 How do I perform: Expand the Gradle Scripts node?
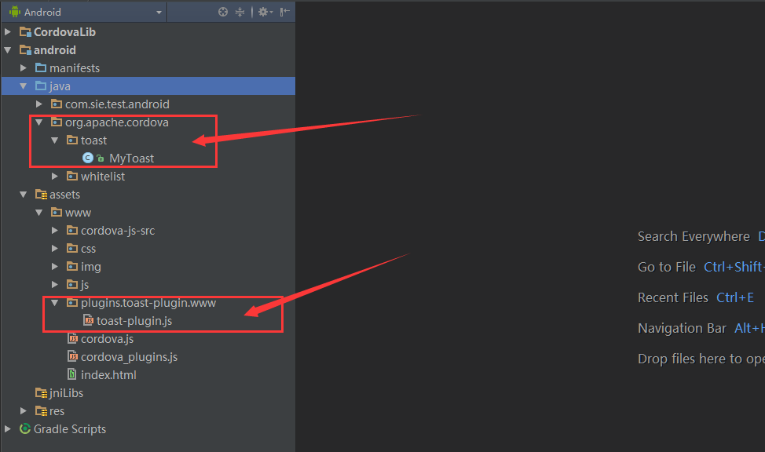(8, 429)
